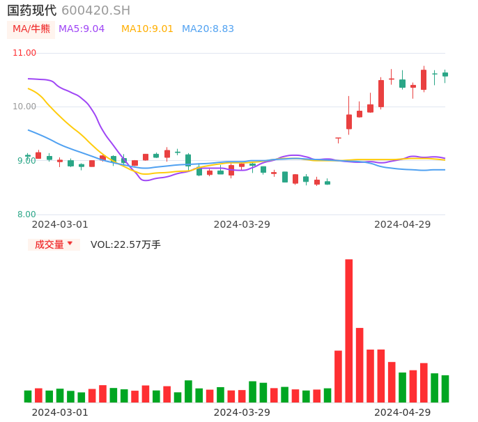This screenshot has width=478, height=422.
Task: Click the 2024-04-29 date on the price chart axis
Action: click(403, 224)
